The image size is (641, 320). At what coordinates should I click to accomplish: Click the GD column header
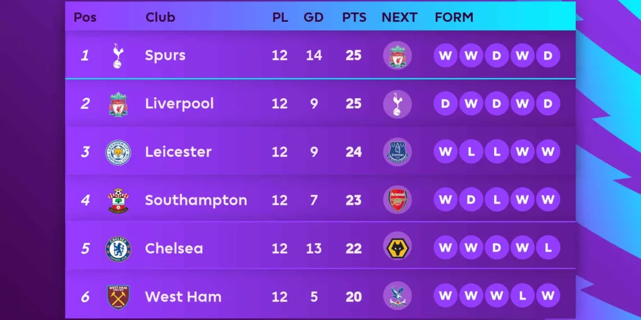pos(313,17)
